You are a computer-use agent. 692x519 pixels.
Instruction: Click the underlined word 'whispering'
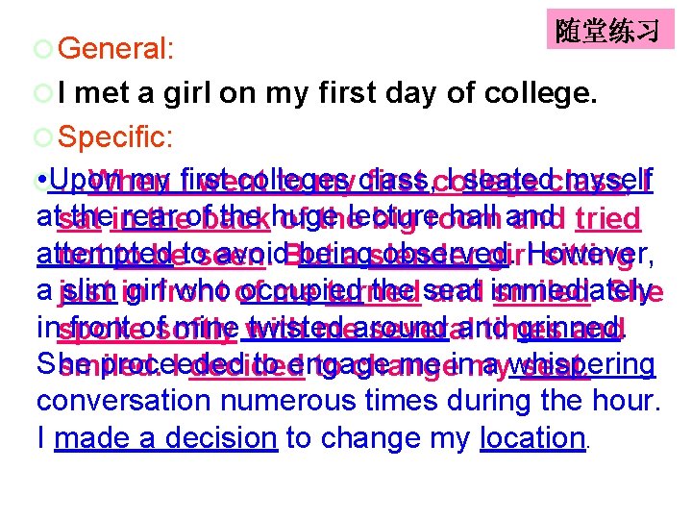click(582, 364)
